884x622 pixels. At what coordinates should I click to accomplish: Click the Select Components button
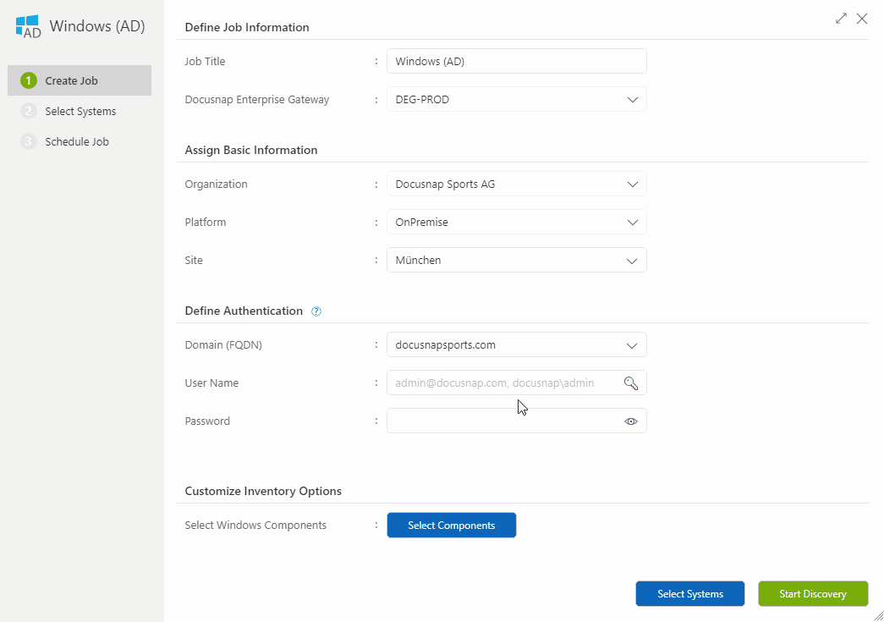451,525
